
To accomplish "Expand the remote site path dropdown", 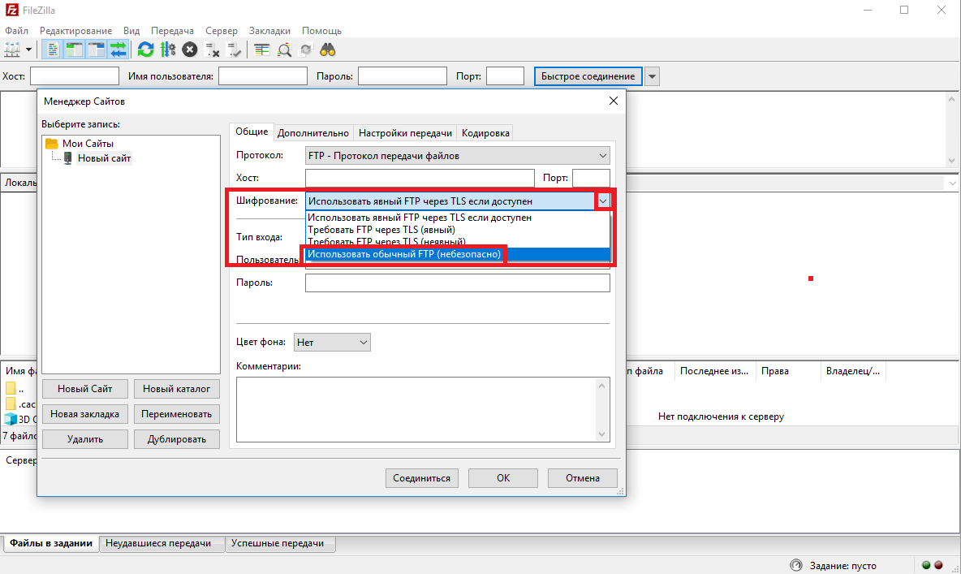I will pyautogui.click(x=952, y=183).
